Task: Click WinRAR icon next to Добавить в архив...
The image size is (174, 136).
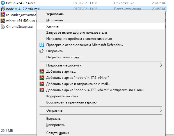Action: pos(42,72)
